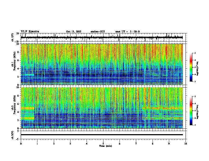Click time axis tick label '5'
Viewport: 209px width, 161px height.
tap(103, 144)
